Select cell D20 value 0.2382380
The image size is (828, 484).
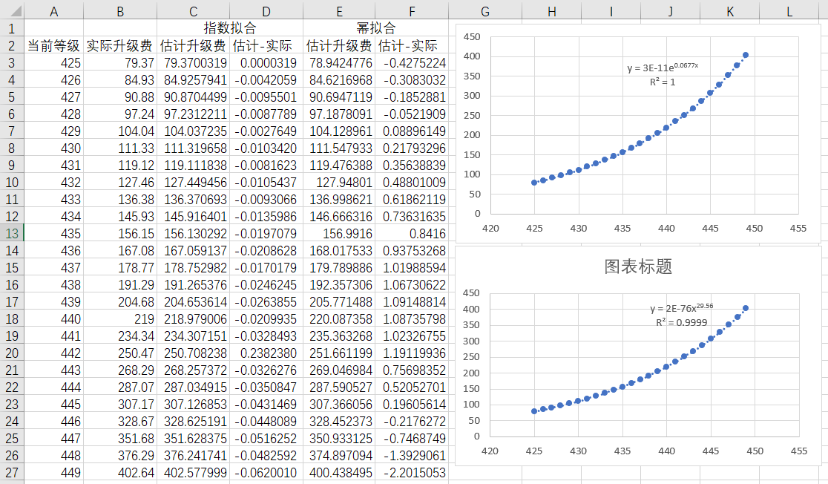tap(266, 353)
